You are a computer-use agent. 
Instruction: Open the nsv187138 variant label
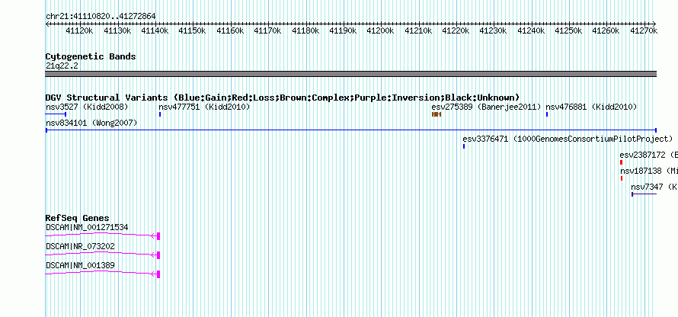pos(648,171)
